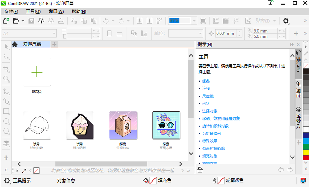
Task: Open the 工具(O) menu
Action: (33, 12)
